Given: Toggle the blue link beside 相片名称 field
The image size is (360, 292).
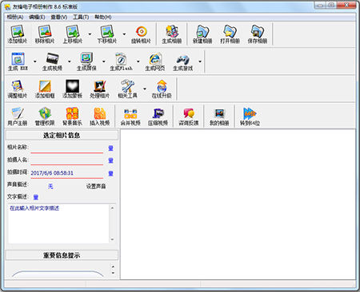Looking at the screenshot, I should point(111,148).
